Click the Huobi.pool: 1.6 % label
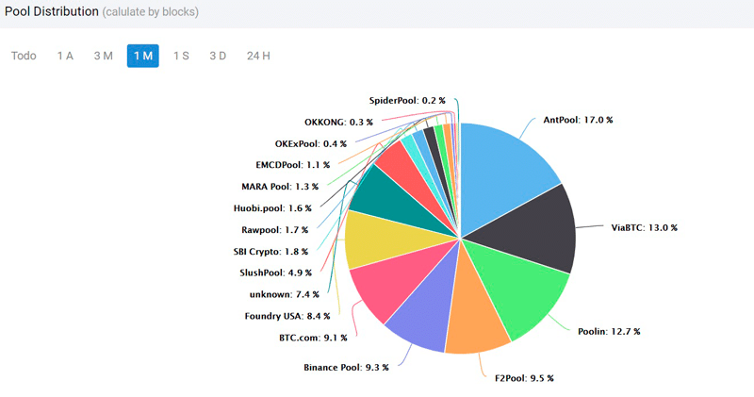 tap(272, 208)
